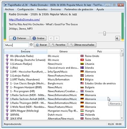Click the Buscar search button

pyautogui.click(x=41, y=45)
